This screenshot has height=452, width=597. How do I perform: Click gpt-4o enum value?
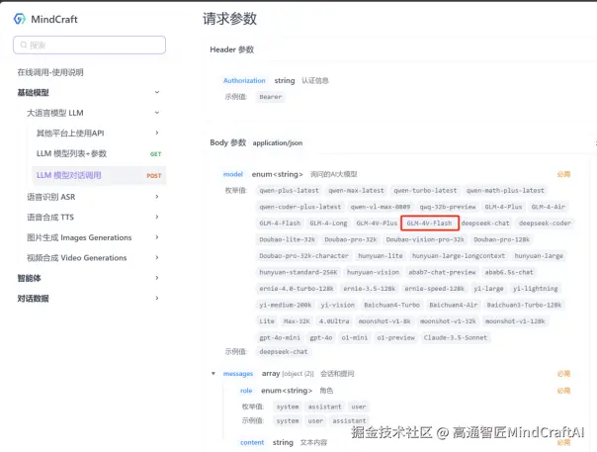[x=321, y=337]
